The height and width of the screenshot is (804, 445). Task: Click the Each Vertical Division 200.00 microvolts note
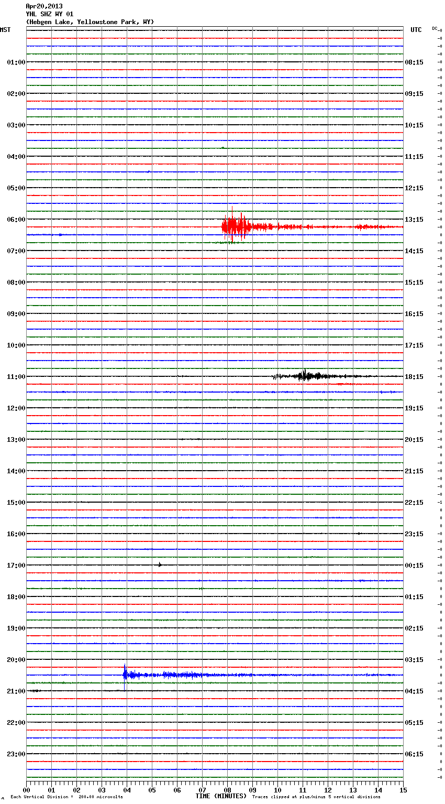(66, 797)
